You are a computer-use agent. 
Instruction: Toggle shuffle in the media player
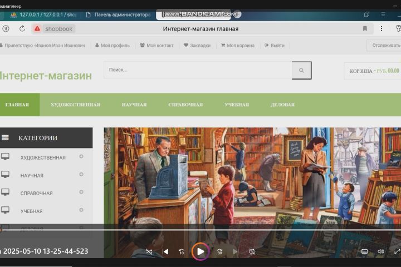point(149,251)
